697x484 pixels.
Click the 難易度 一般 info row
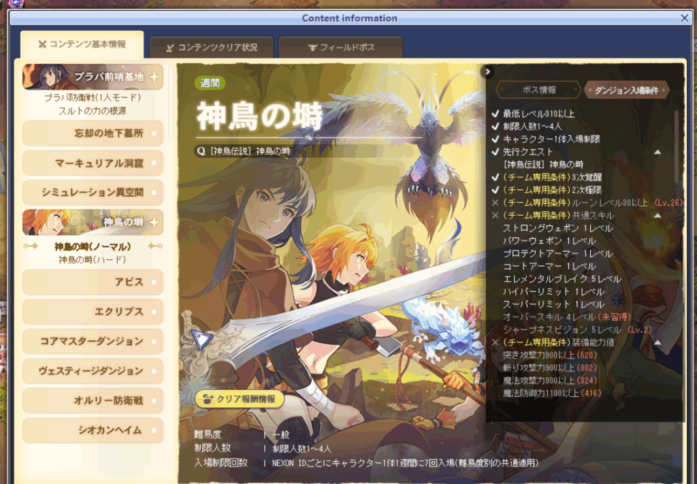coord(242,435)
